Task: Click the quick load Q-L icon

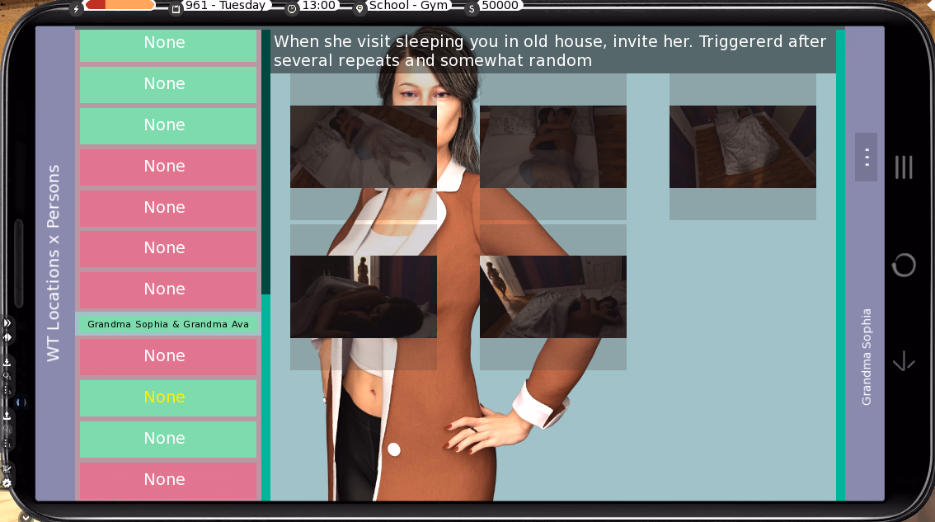Action: [x=7, y=429]
